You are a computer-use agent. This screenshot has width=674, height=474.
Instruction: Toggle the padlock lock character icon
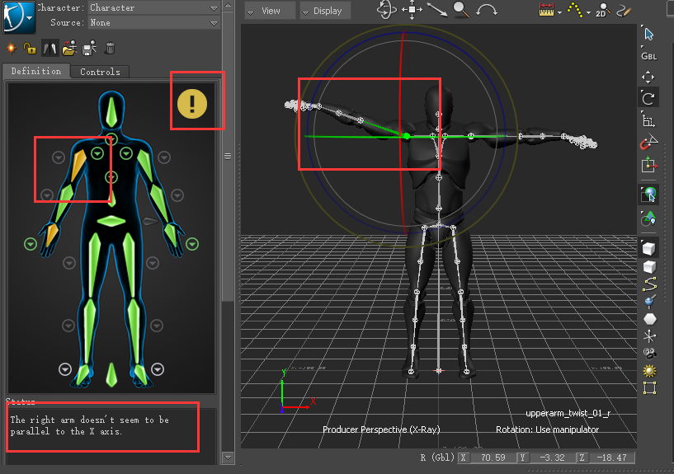point(30,48)
